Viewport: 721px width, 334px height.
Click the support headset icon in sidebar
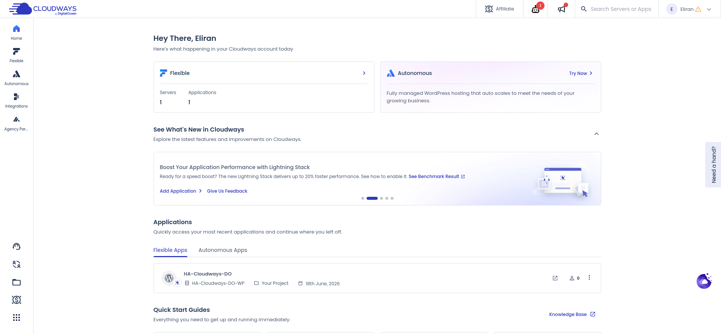click(17, 246)
